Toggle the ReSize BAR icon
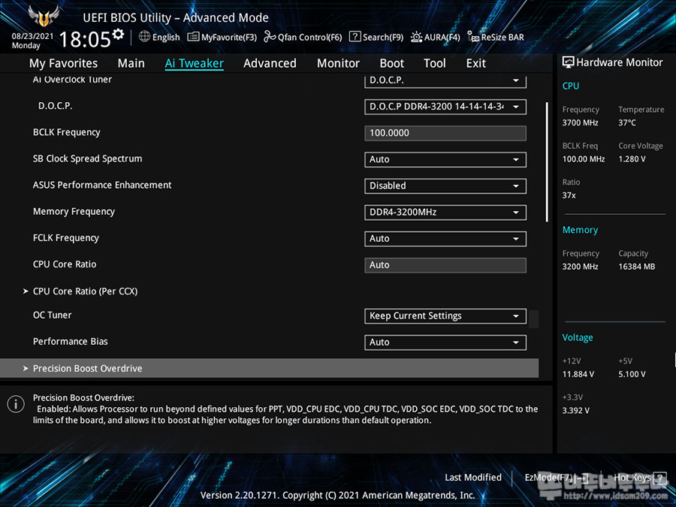The width and height of the screenshot is (676, 507). [473, 37]
